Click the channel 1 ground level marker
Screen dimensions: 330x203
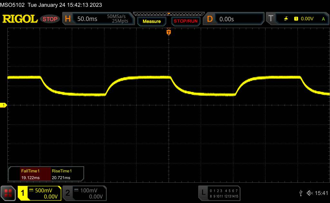(x=3, y=105)
